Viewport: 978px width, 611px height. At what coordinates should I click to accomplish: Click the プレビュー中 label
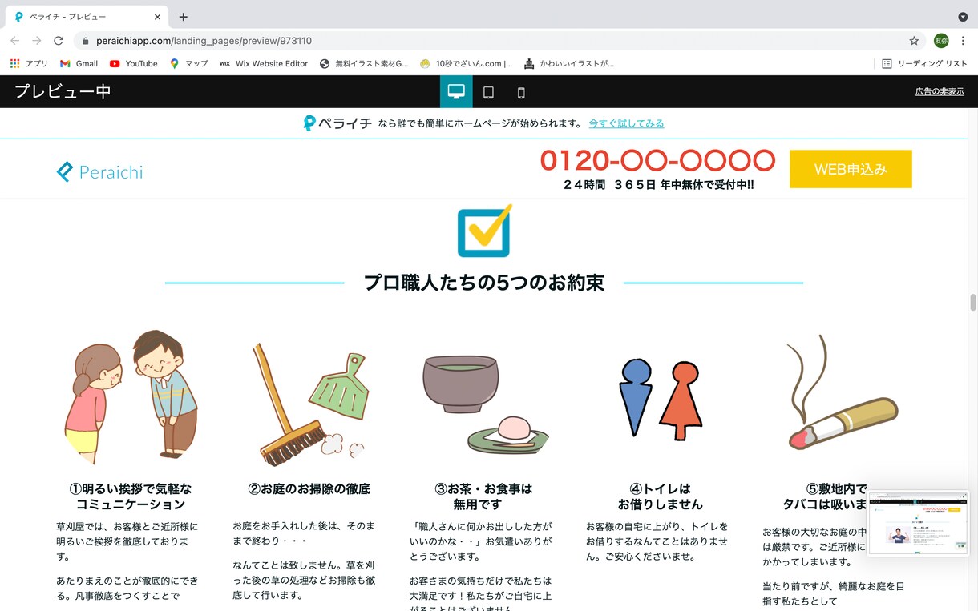63,91
